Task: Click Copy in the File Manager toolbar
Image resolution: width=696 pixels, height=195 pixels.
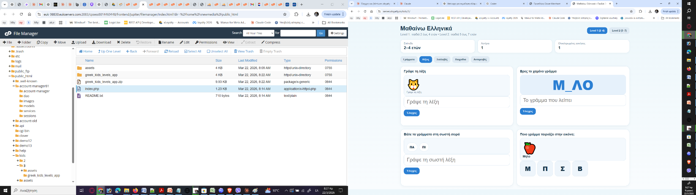Action: tap(42, 42)
